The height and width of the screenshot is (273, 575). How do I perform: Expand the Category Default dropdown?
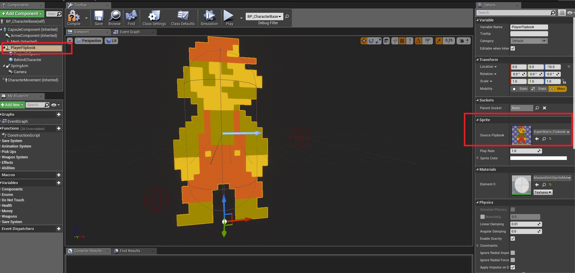529,41
